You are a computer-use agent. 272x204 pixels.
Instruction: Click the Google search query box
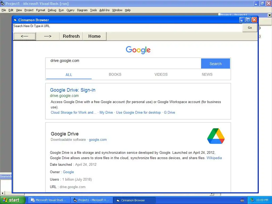click(x=123, y=63)
